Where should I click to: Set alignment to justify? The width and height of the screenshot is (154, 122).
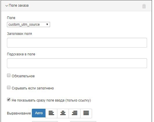[86, 113]
